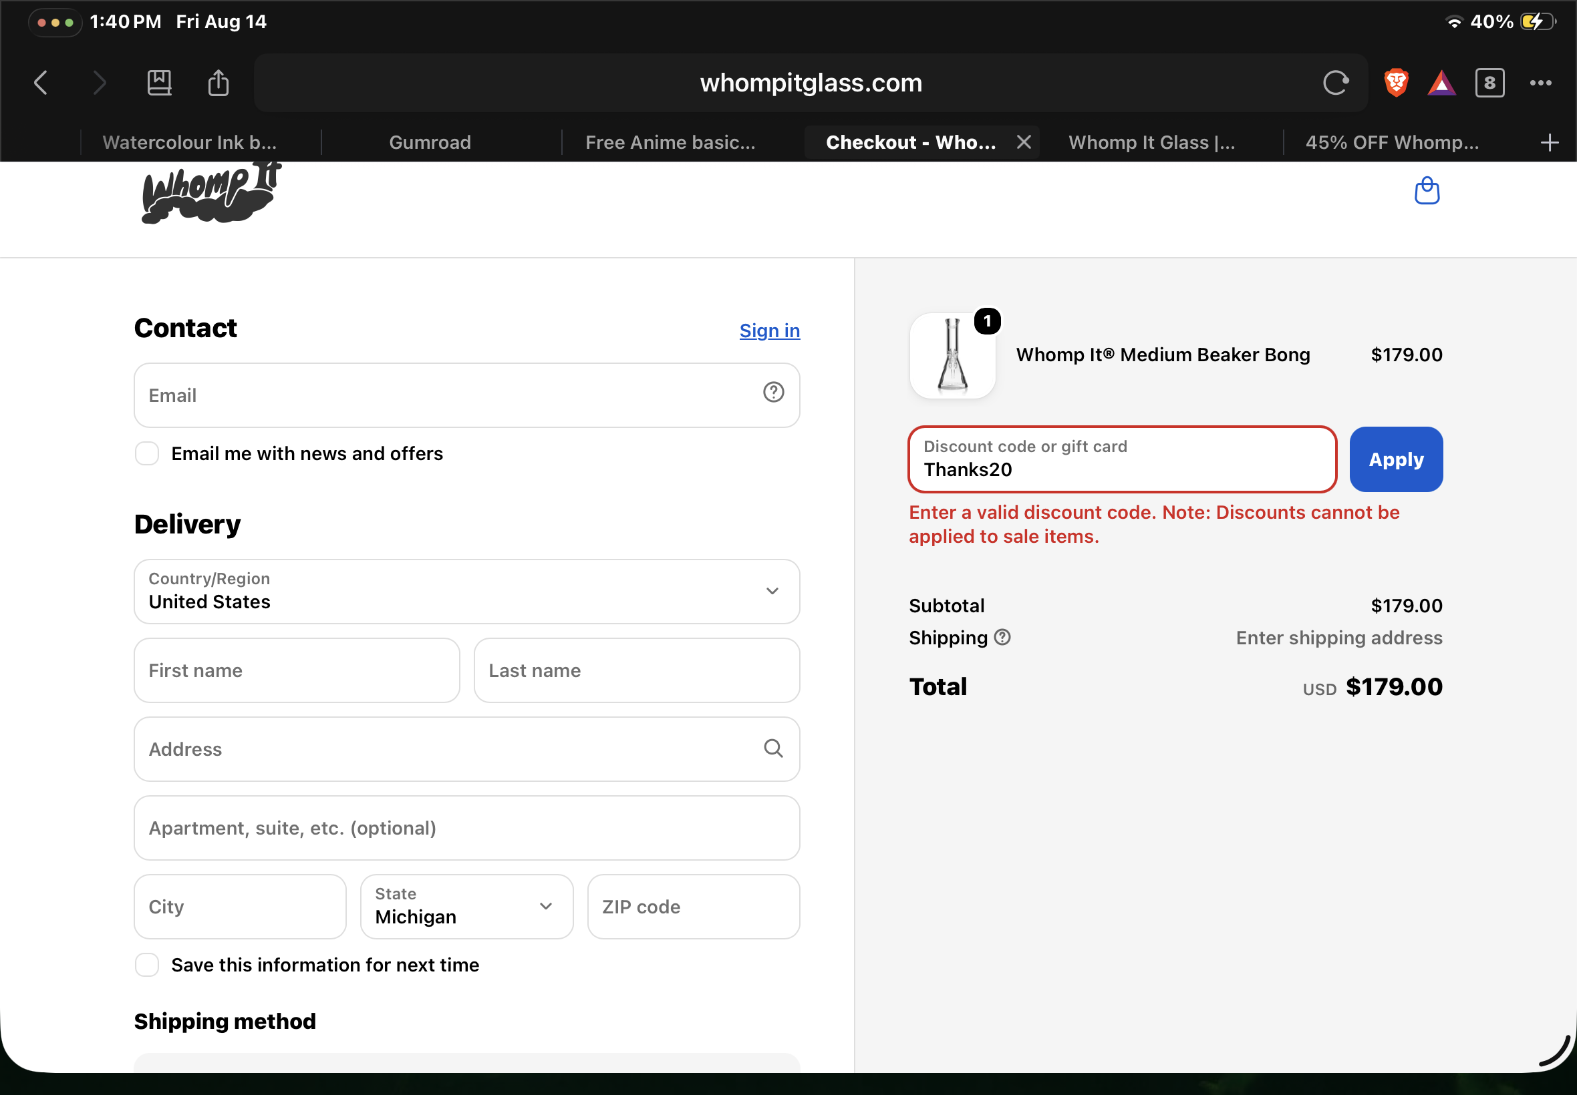Image resolution: width=1577 pixels, height=1095 pixels.
Task: Open the browser more options menu
Action: coord(1541,83)
